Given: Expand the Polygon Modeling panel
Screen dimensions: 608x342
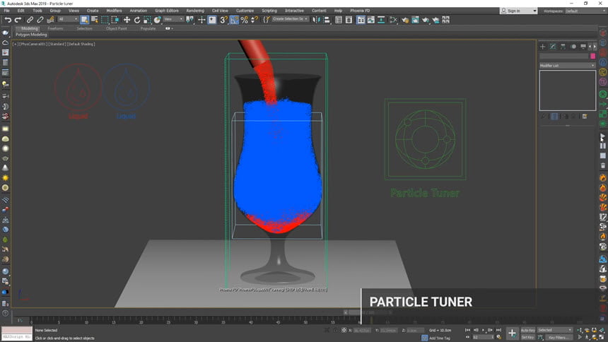Looking at the screenshot, I should (x=31, y=35).
